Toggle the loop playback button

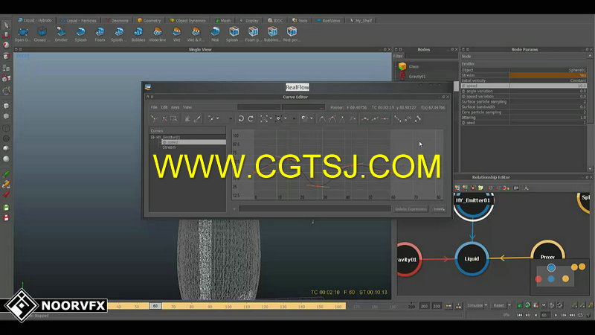pyautogui.click(x=580, y=315)
